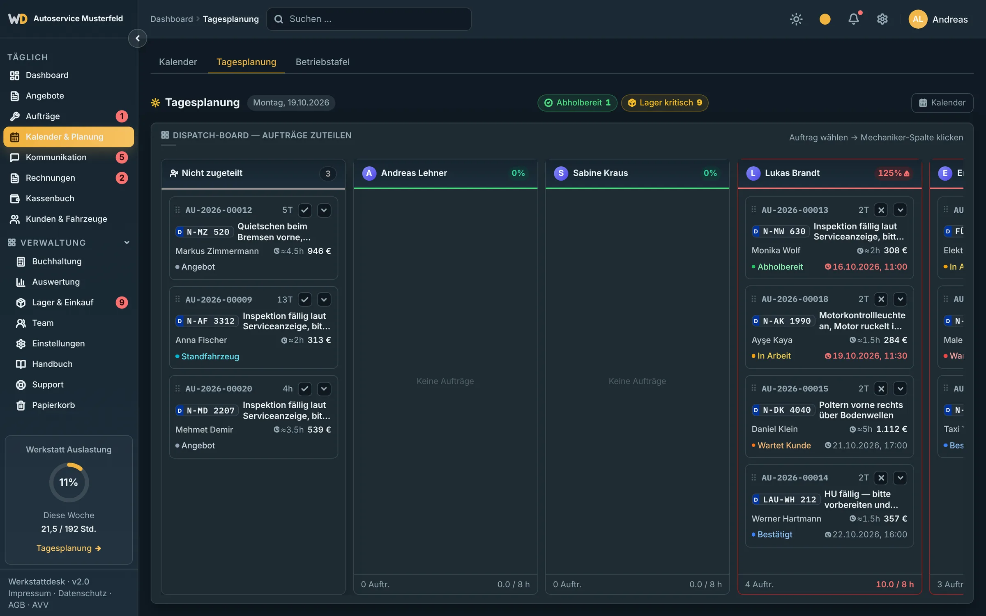Click the Lager kritisch 9 badge

coord(664,103)
